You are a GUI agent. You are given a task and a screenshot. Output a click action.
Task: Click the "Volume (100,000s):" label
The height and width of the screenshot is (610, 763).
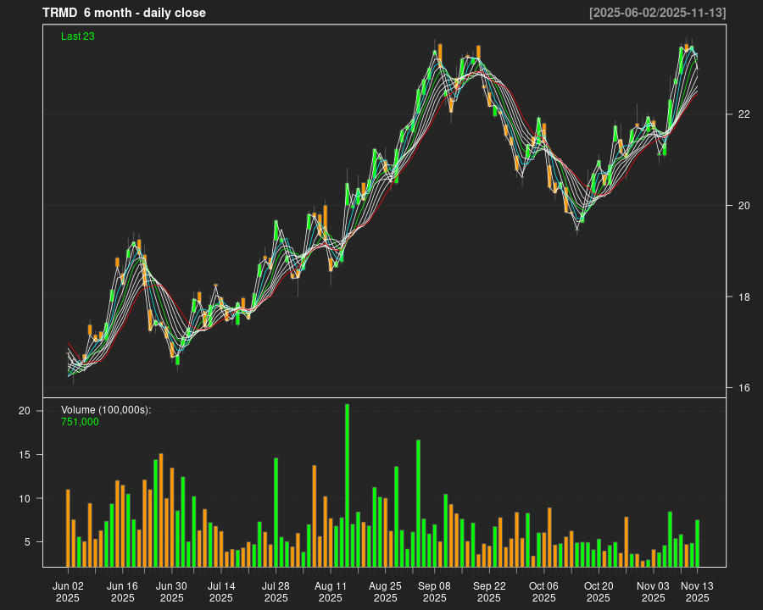(106, 410)
